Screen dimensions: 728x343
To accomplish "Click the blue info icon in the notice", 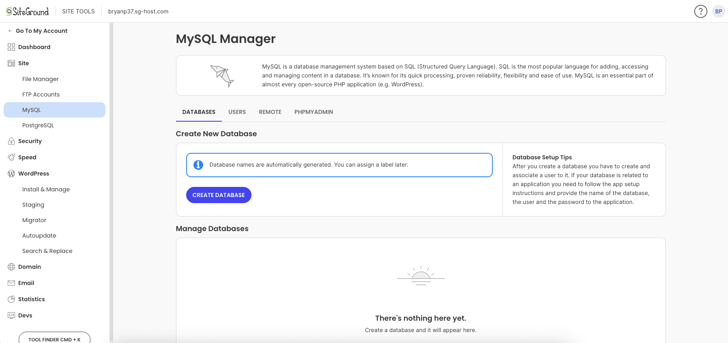I will point(198,165).
